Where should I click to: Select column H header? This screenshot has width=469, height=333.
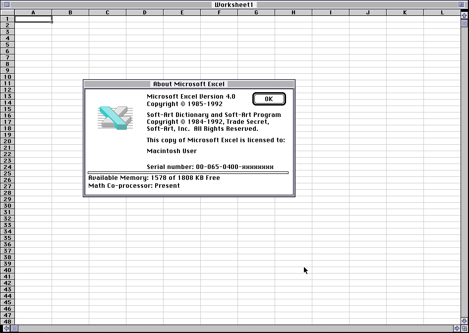pos(293,12)
